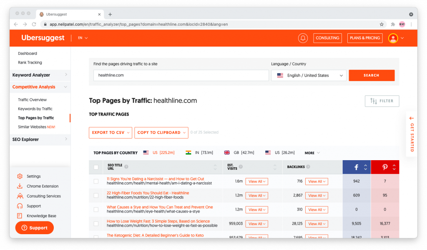The image size is (427, 250).
Task: Open the Filter button
Action: coord(382,101)
